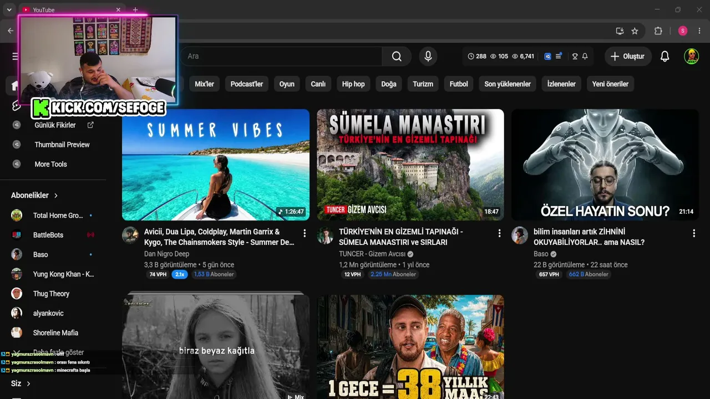Open the vidIQ list icon with blue dot
Image resolution: width=710 pixels, height=399 pixels.
tap(559, 56)
